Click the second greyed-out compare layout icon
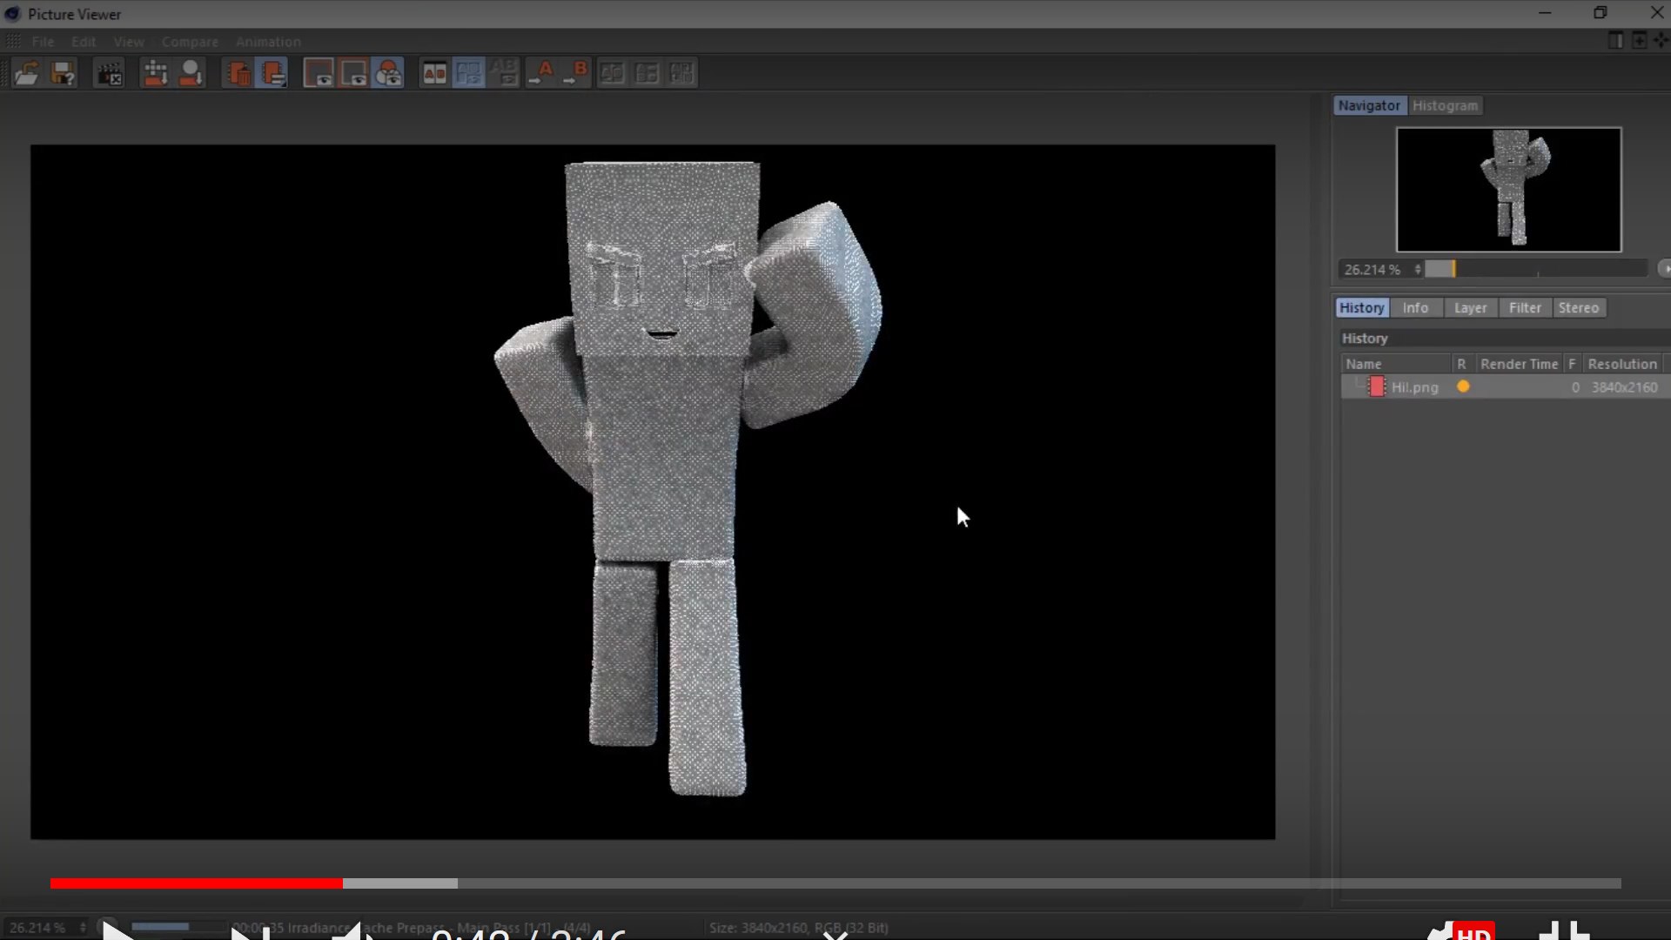Viewport: 1671px width, 940px height. 647,73
